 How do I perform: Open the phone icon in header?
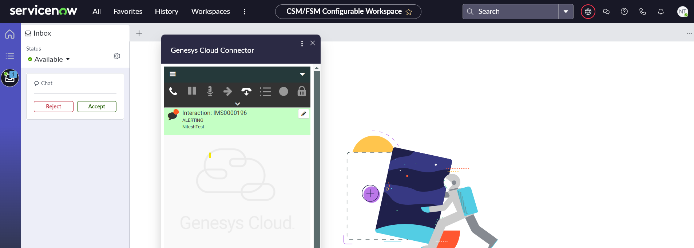643,12
